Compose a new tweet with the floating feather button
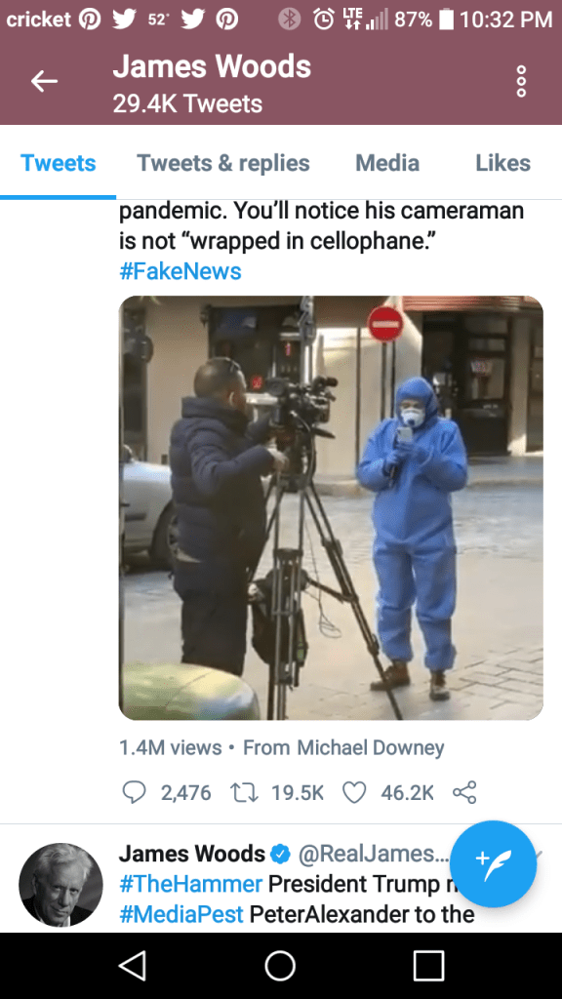562x999 pixels. (x=493, y=864)
